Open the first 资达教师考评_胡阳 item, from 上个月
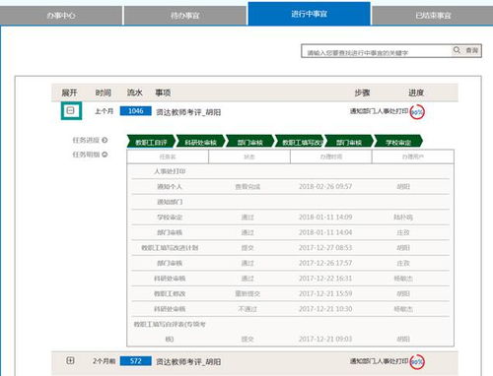 point(188,112)
